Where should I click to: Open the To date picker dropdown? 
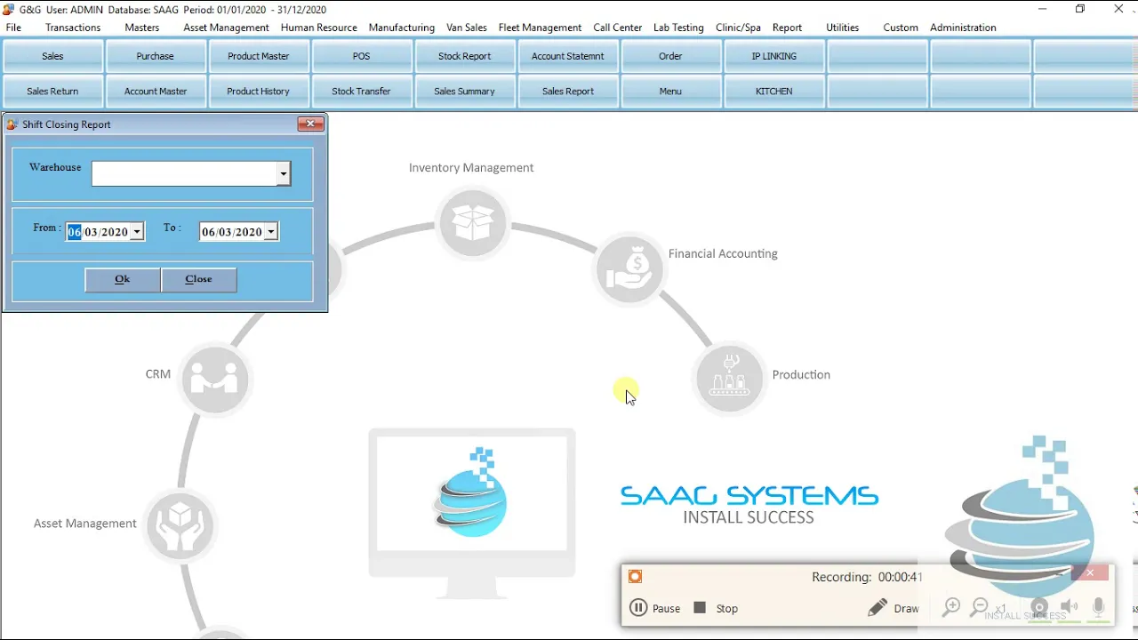pyautogui.click(x=271, y=232)
